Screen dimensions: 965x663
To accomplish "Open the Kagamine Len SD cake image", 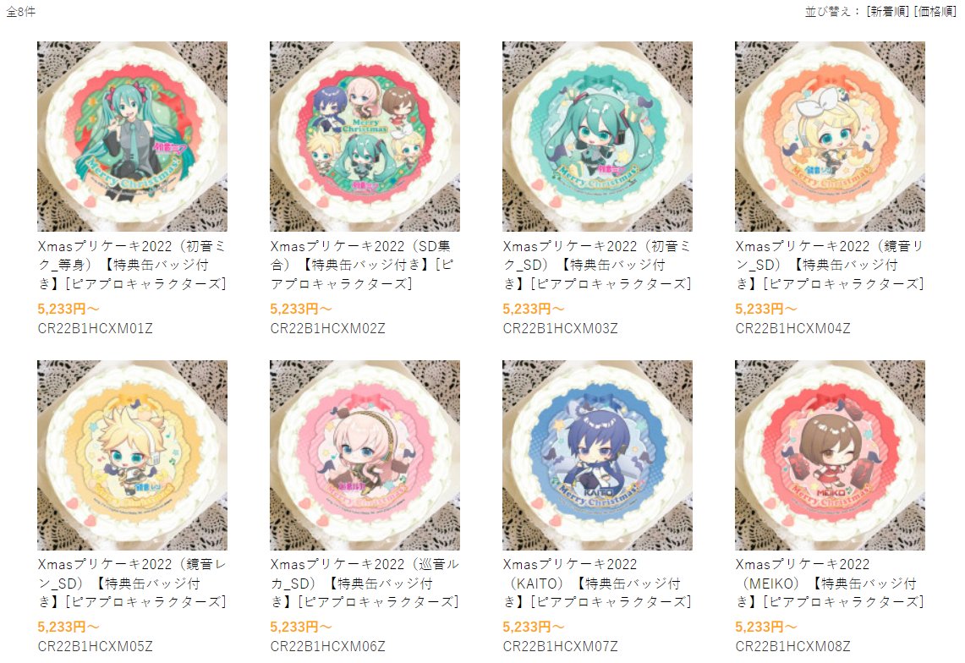I will [132, 456].
